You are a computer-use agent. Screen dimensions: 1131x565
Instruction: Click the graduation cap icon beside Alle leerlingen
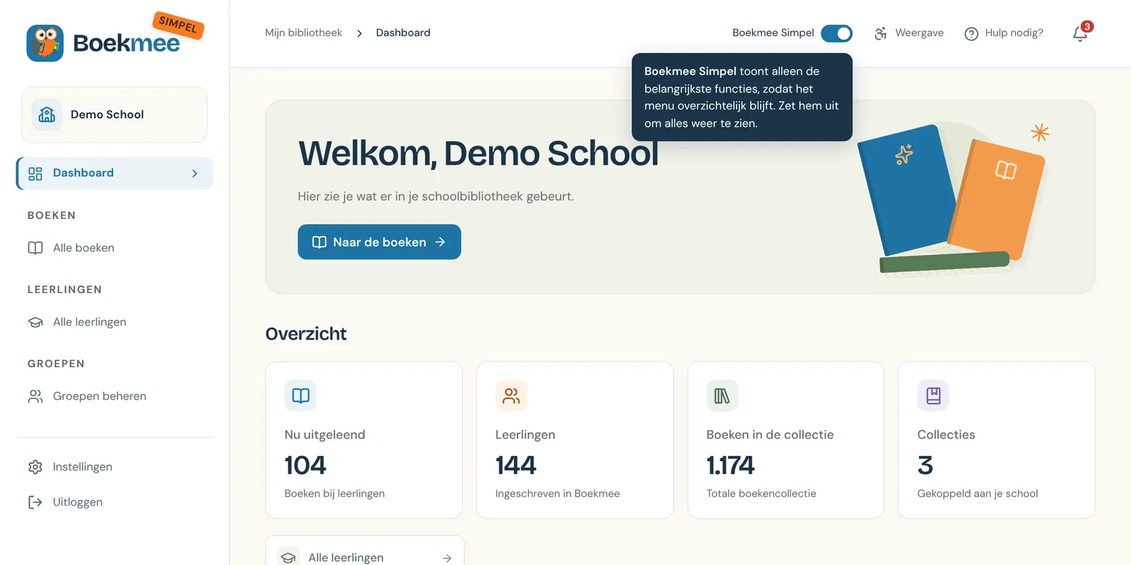pyautogui.click(x=35, y=322)
